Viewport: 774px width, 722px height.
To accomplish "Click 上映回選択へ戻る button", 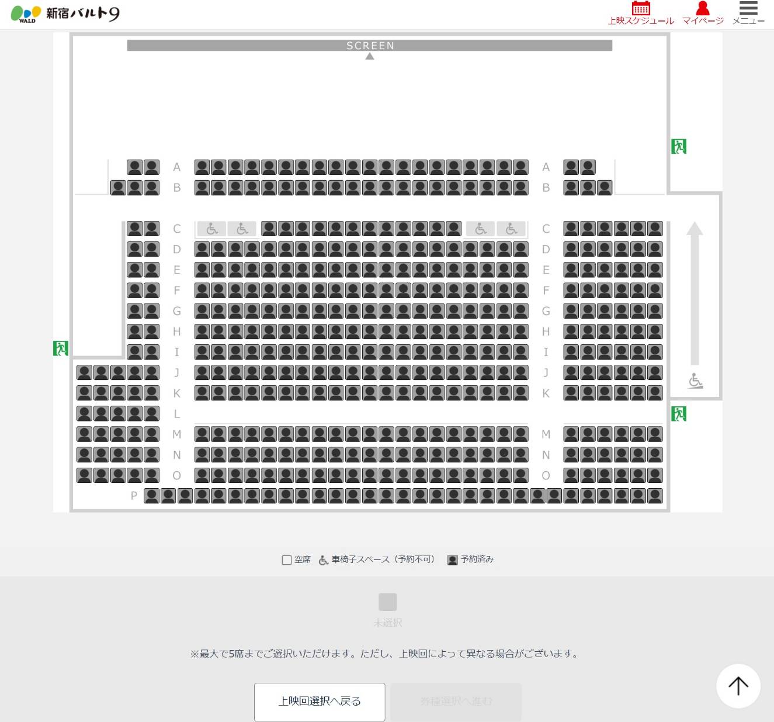I will 320,702.
